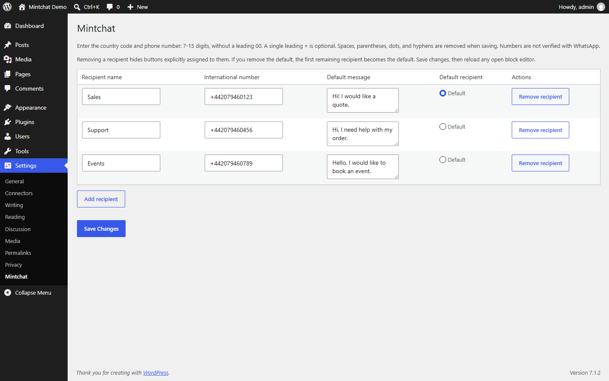Click the WordPress logo icon

coord(7,7)
